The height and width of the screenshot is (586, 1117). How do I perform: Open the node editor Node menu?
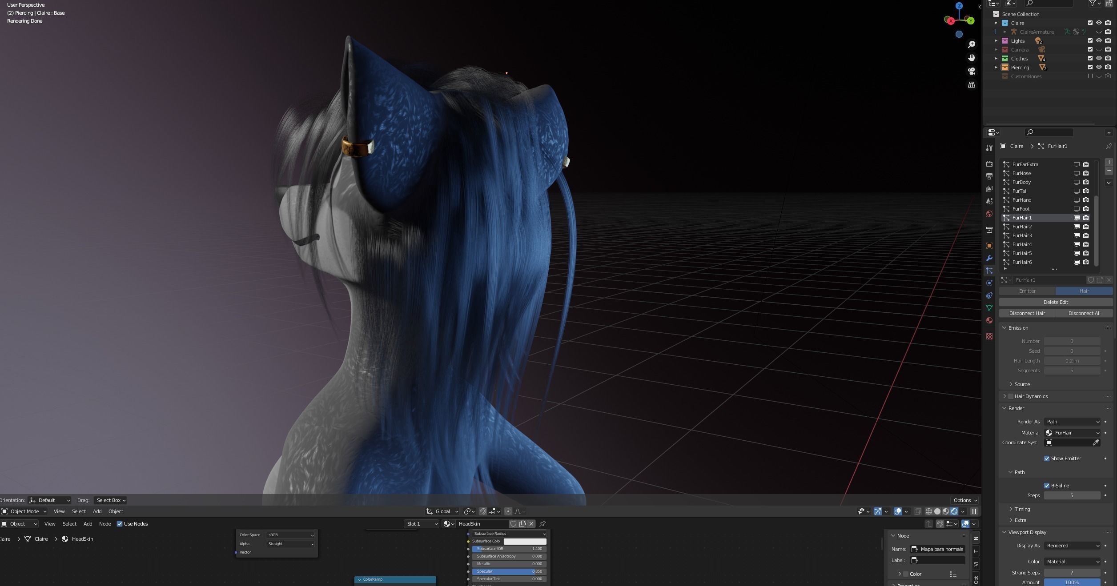pos(105,524)
